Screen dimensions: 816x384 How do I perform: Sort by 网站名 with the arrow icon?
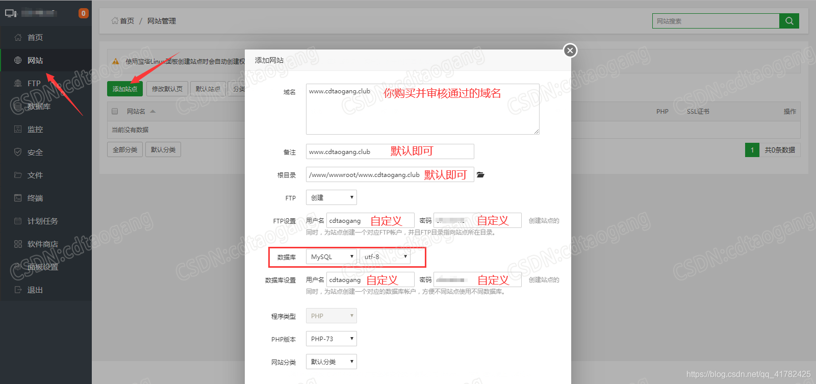[152, 111]
